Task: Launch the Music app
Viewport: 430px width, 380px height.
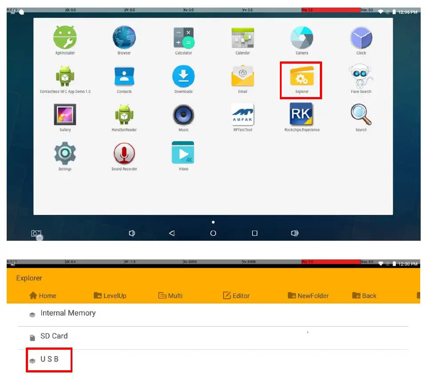Action: pos(183,117)
